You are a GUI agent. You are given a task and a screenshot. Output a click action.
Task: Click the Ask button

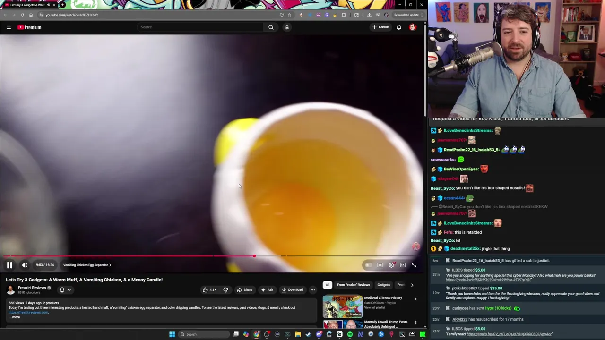click(x=267, y=290)
